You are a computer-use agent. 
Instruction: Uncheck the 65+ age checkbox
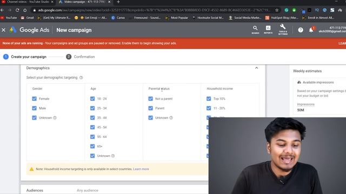[x=92, y=146]
